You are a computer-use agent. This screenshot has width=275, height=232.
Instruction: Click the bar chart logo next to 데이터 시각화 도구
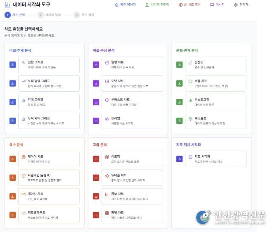point(7,5)
